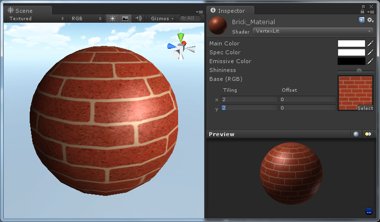
Task: Click the brick sphere in Scene view
Action: [x=104, y=120]
